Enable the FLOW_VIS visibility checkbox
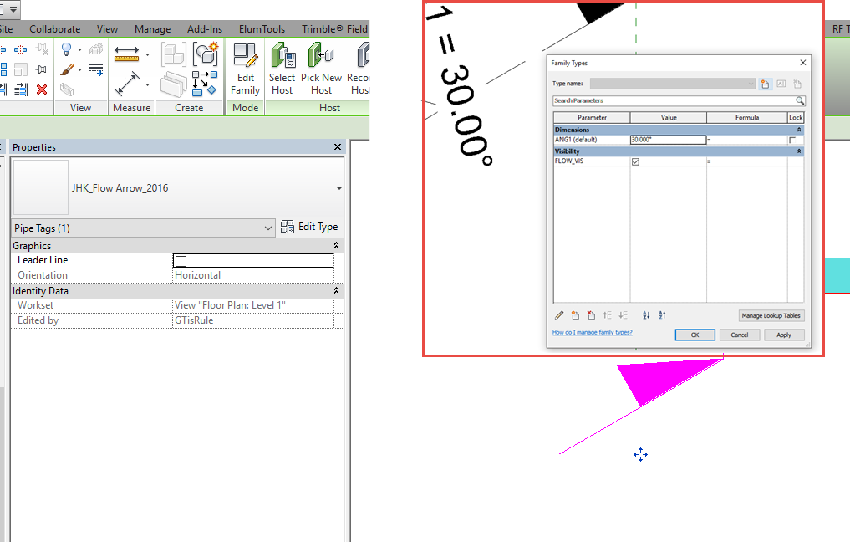850x542 pixels. pos(635,161)
